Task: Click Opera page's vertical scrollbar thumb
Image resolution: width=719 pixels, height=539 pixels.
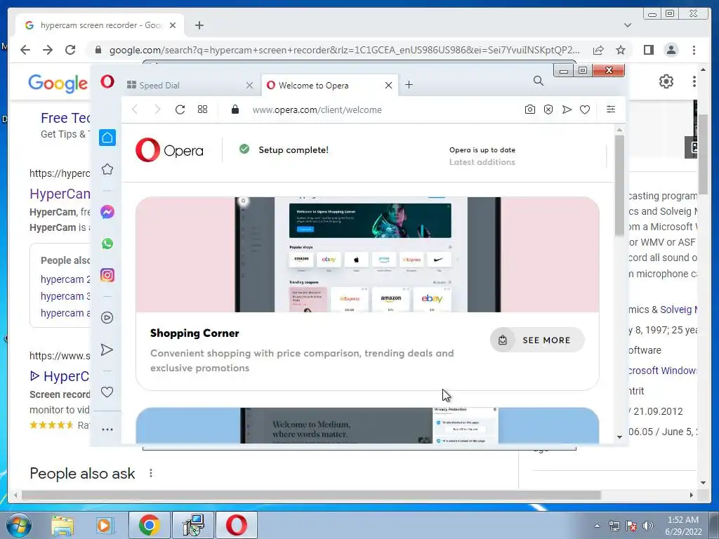Action: (x=619, y=185)
